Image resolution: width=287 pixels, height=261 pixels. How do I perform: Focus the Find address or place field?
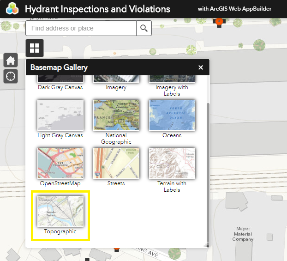click(81, 28)
